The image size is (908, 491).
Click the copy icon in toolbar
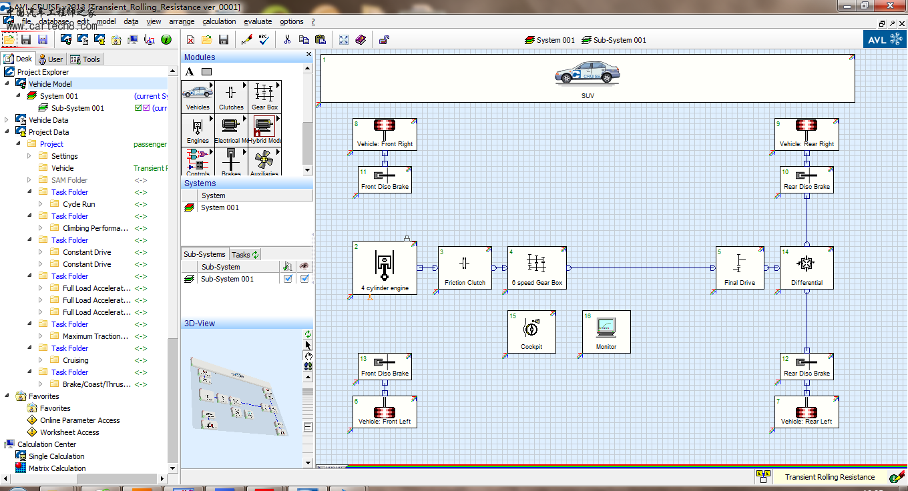click(x=304, y=40)
